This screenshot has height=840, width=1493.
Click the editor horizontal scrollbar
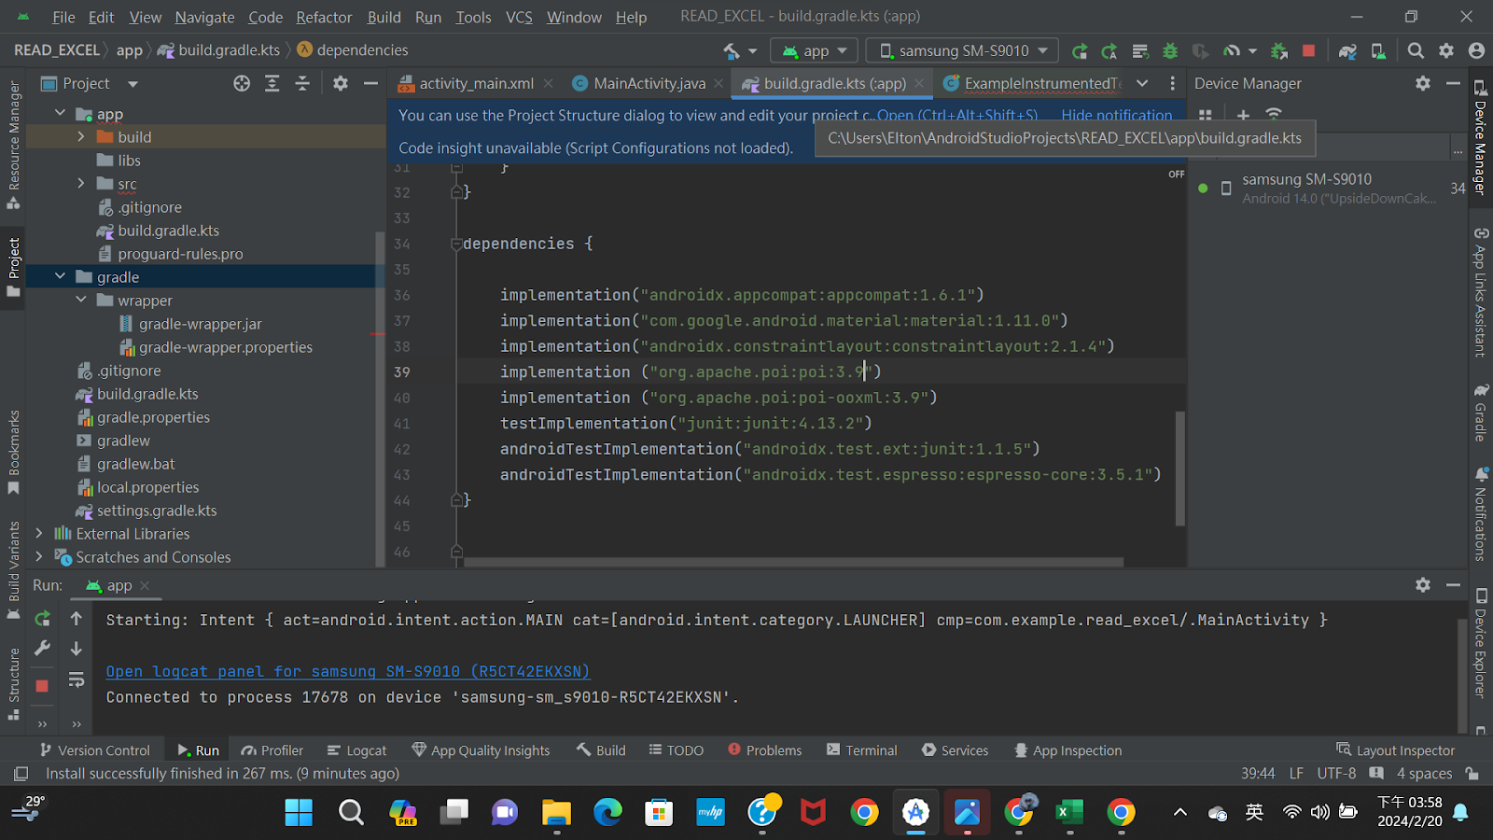point(793,562)
